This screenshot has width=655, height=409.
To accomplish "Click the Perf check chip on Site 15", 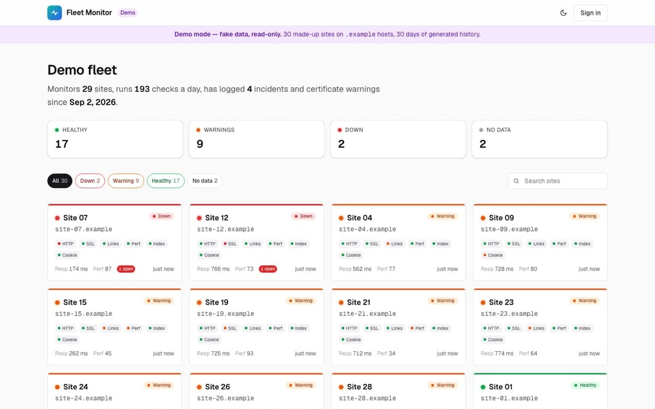I will 134,328.
